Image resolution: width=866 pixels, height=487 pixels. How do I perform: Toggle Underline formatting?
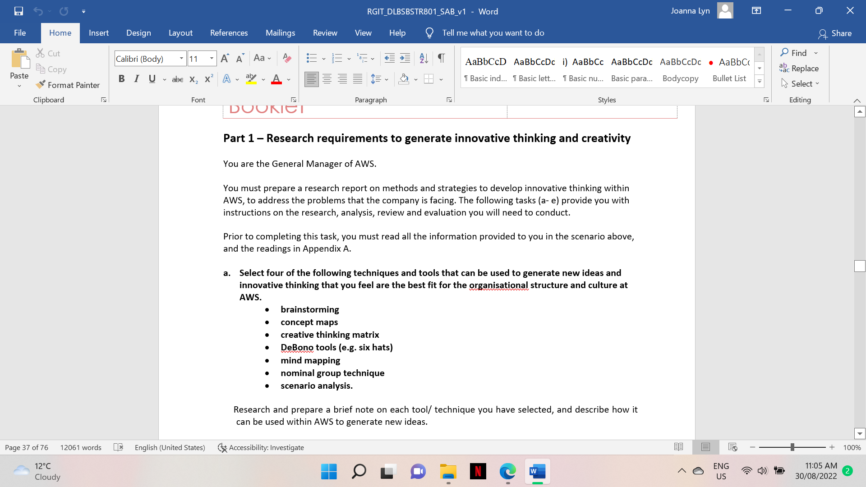152,79
